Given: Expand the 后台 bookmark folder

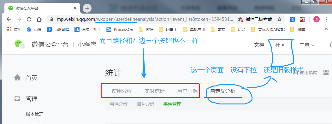Looking at the screenshot, I should tap(238, 29).
